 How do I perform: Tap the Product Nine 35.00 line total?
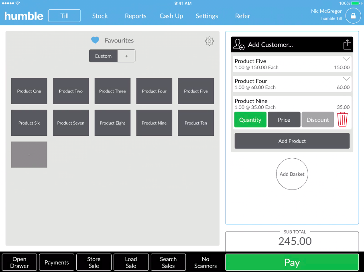coord(343,107)
